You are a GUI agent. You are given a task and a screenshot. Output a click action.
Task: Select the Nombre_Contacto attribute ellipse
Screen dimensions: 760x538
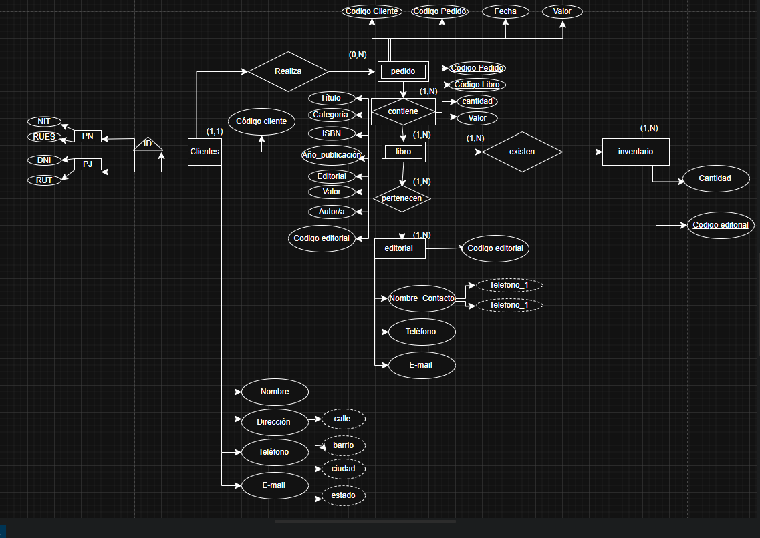click(x=422, y=298)
